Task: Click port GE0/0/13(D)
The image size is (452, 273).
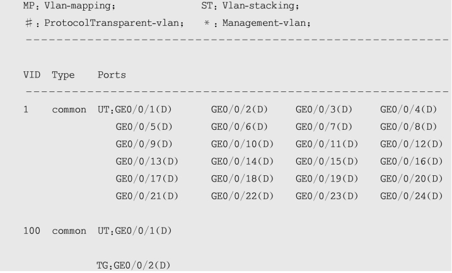Action: coord(147,161)
